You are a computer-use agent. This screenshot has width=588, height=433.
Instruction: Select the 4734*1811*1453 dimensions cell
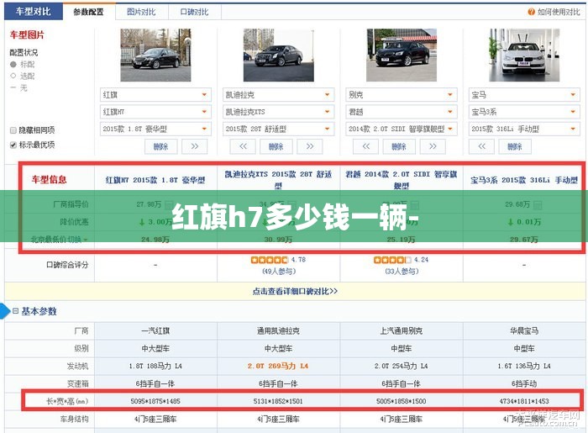524,401
